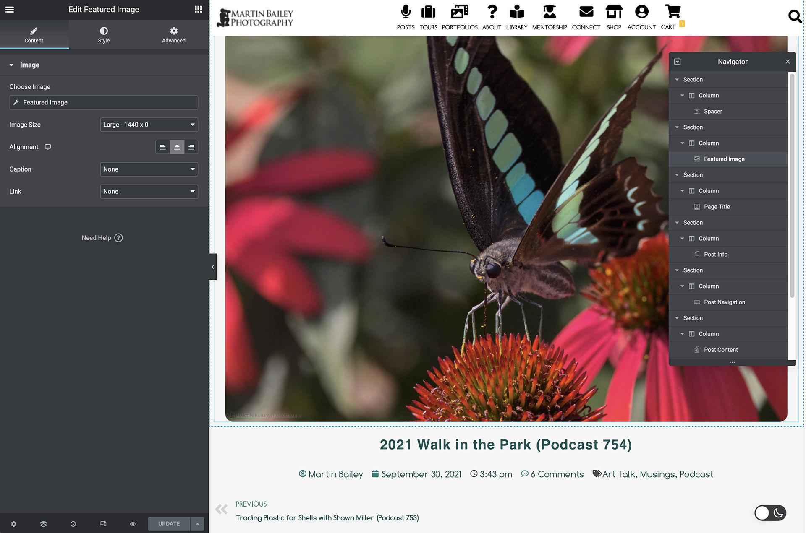Open the widgets grid panel
Viewport: 806px width, 533px height.
pos(198,9)
